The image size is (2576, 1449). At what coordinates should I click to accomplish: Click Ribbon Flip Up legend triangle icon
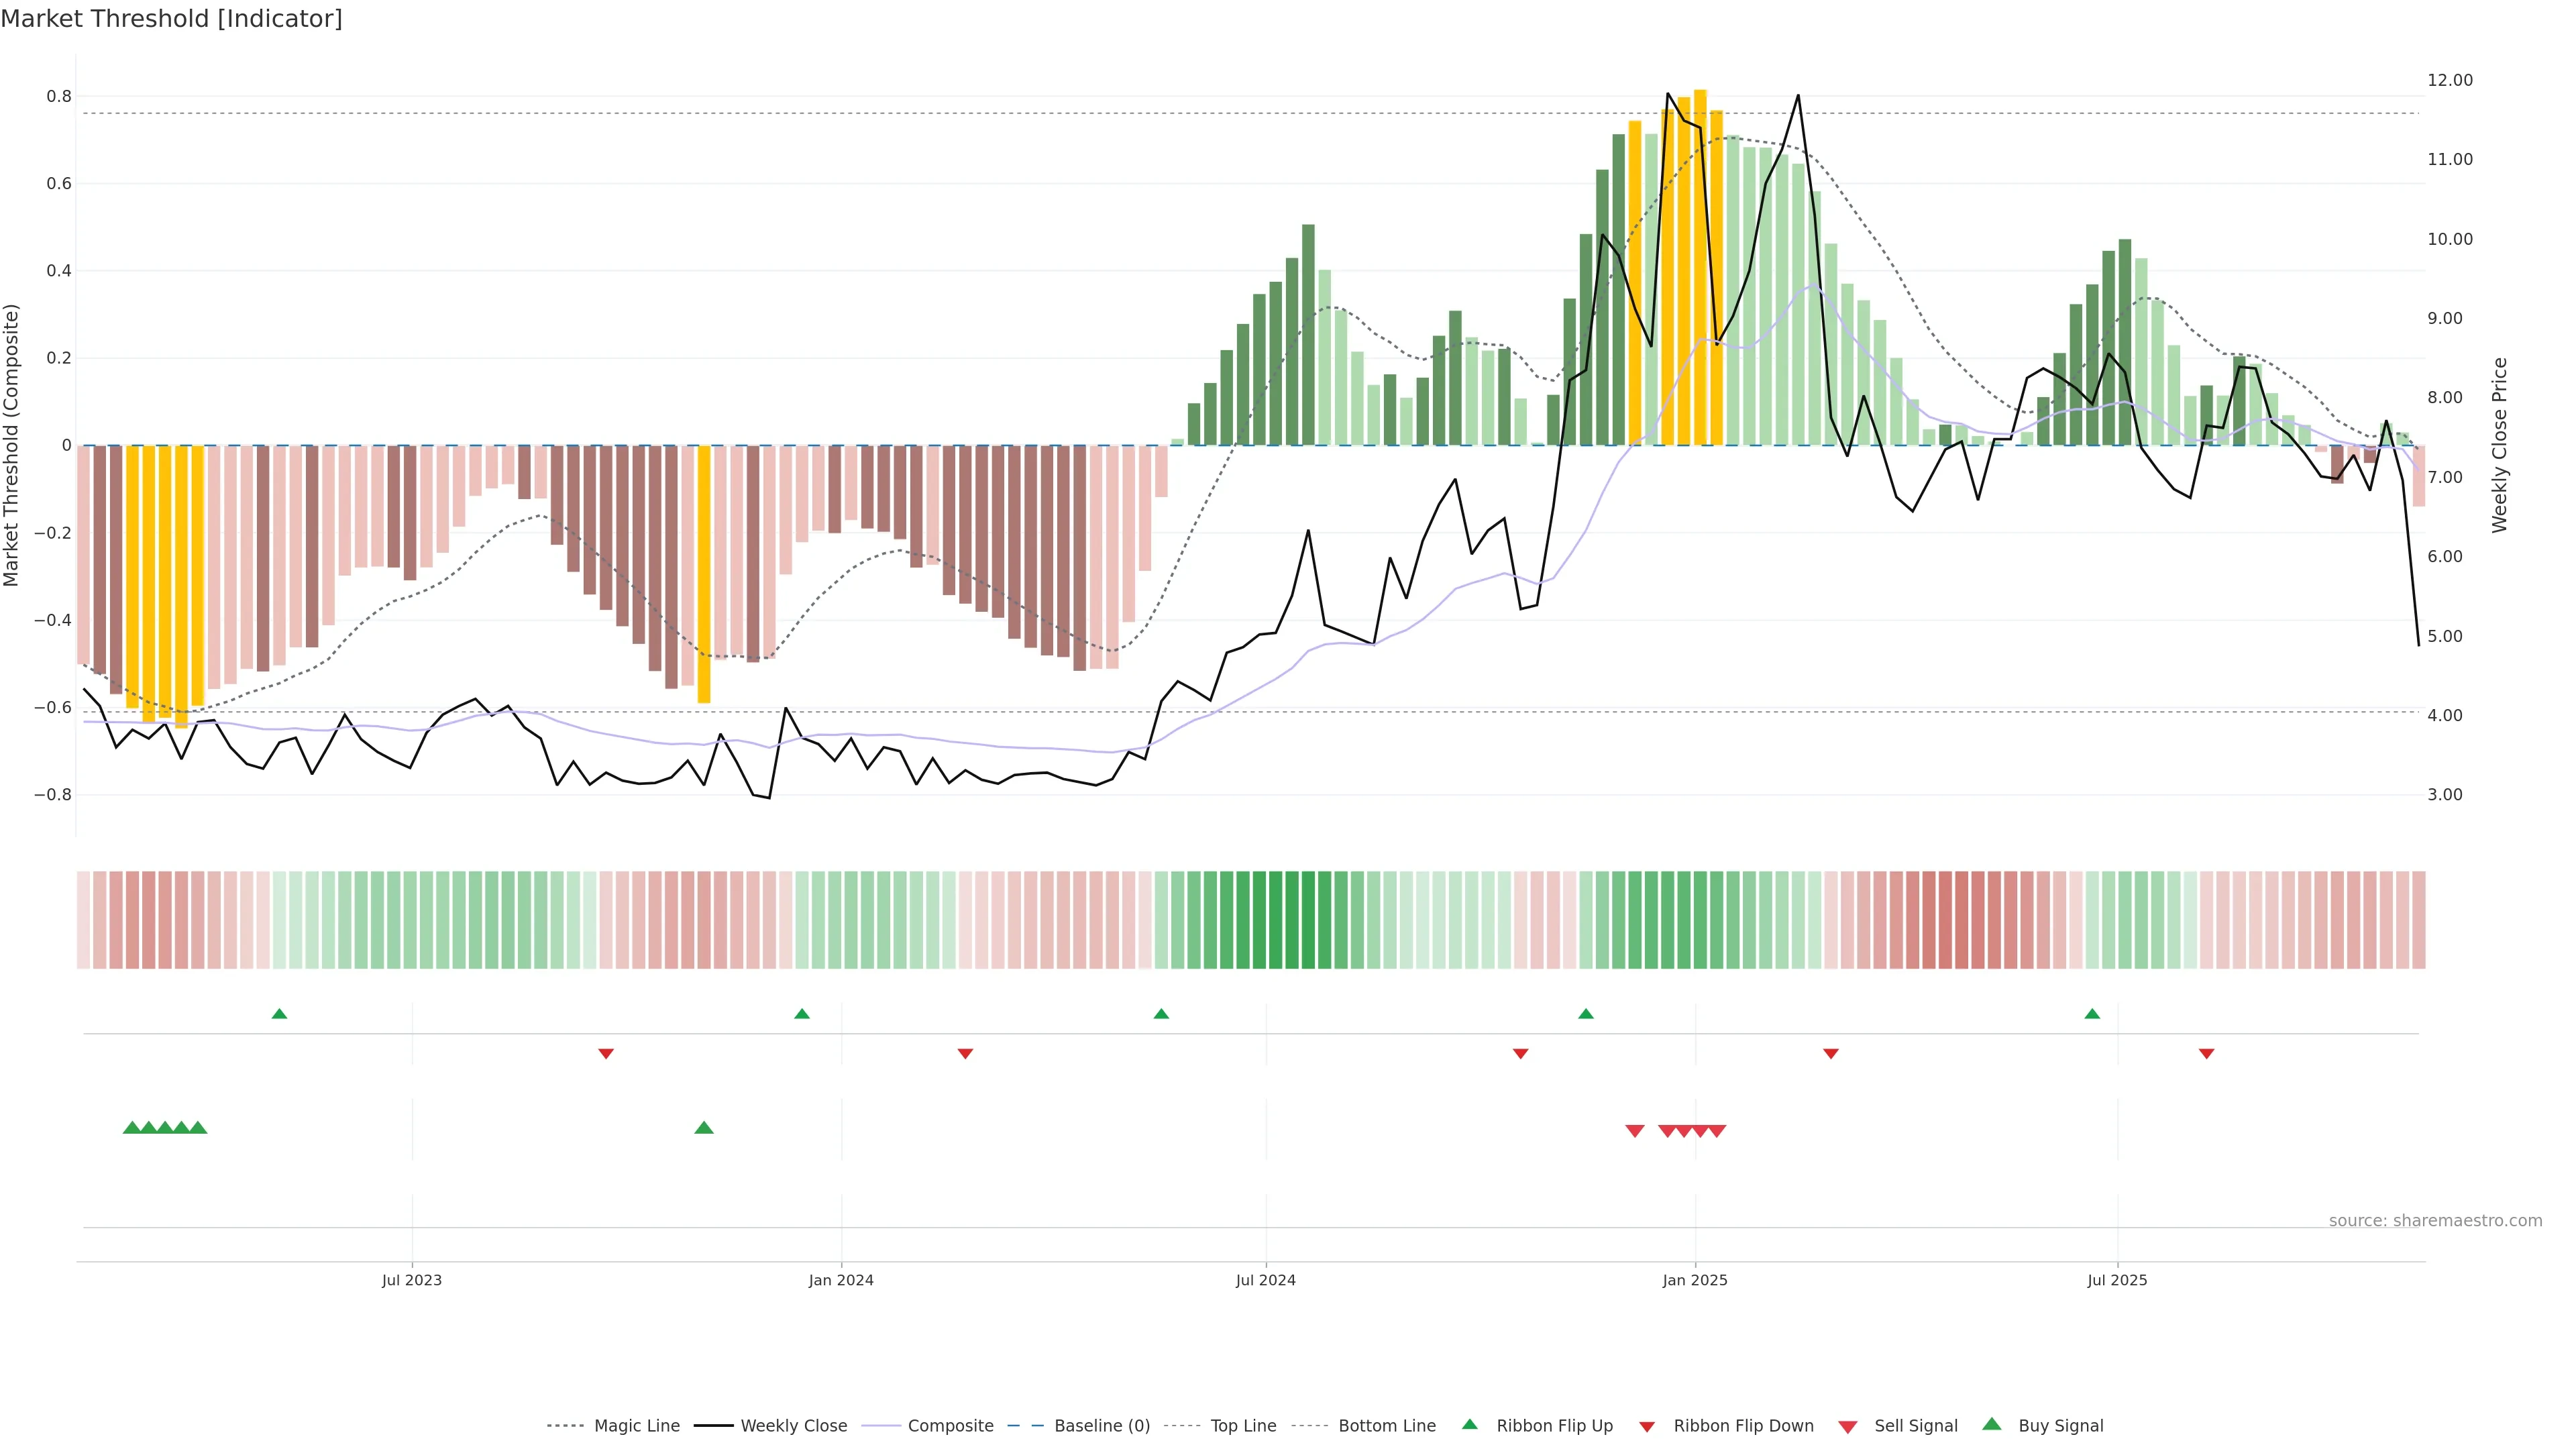click(x=1469, y=1424)
